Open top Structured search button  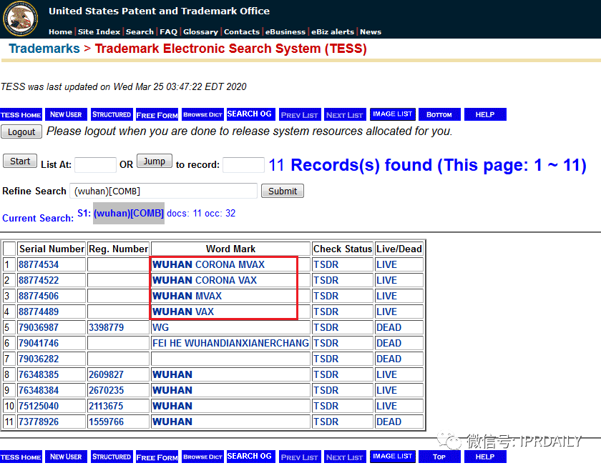click(x=112, y=114)
